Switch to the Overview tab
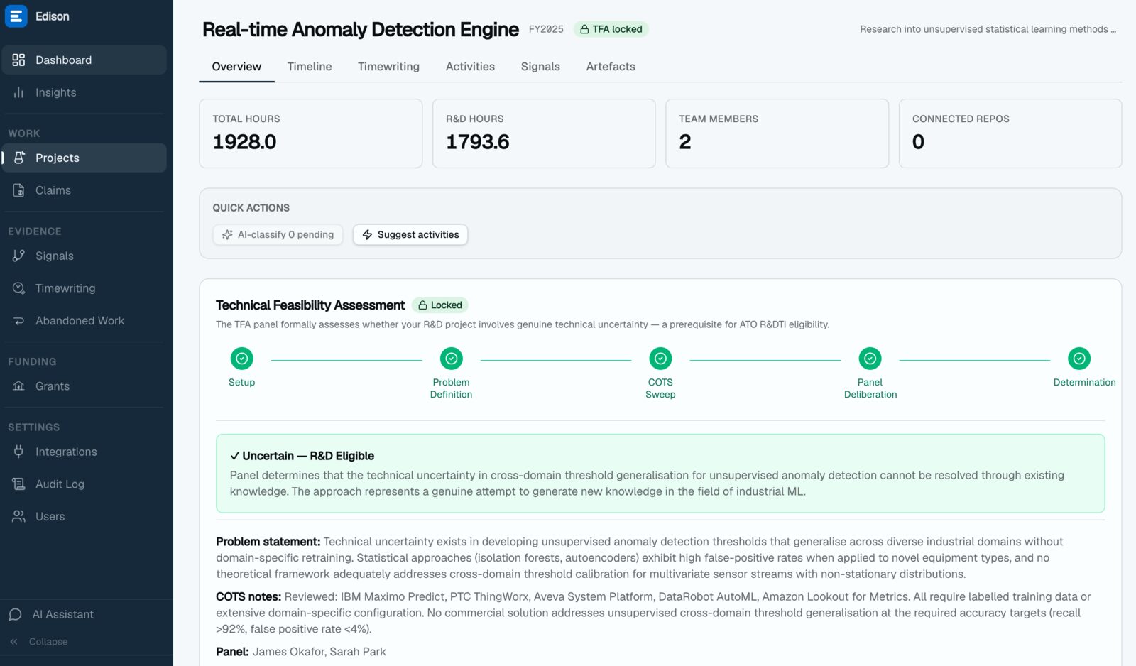The image size is (1136, 666). coord(236,67)
